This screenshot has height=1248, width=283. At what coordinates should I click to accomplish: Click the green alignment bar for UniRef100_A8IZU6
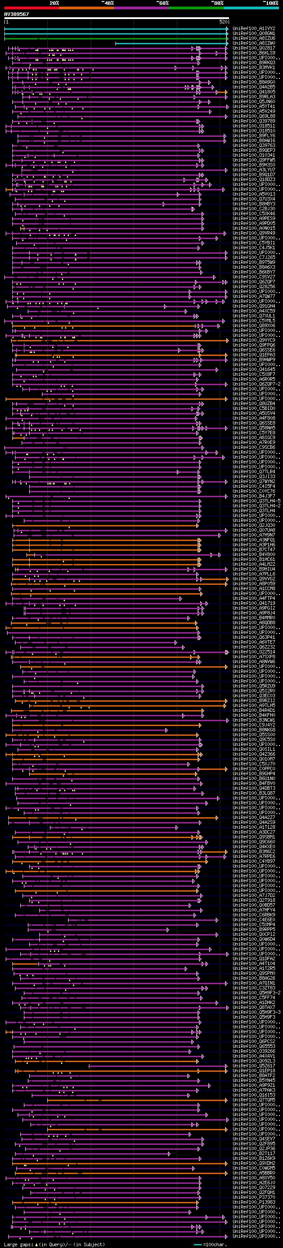(116, 38)
